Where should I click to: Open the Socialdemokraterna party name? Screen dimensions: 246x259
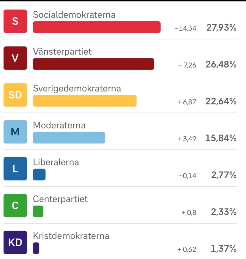click(x=74, y=15)
